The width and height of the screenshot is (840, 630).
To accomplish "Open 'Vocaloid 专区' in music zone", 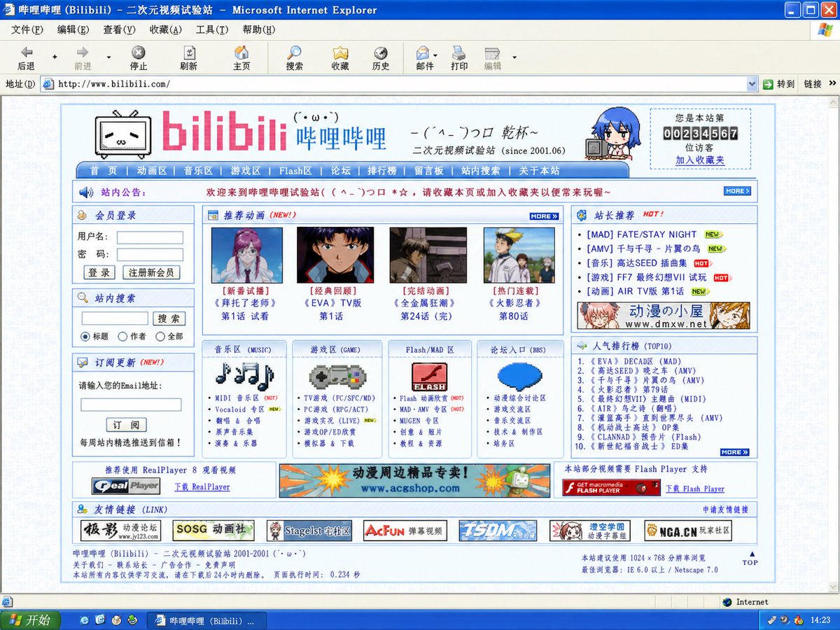I will [240, 409].
